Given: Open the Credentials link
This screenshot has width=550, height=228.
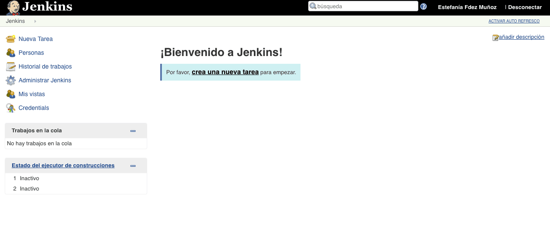Looking at the screenshot, I should click(x=34, y=108).
